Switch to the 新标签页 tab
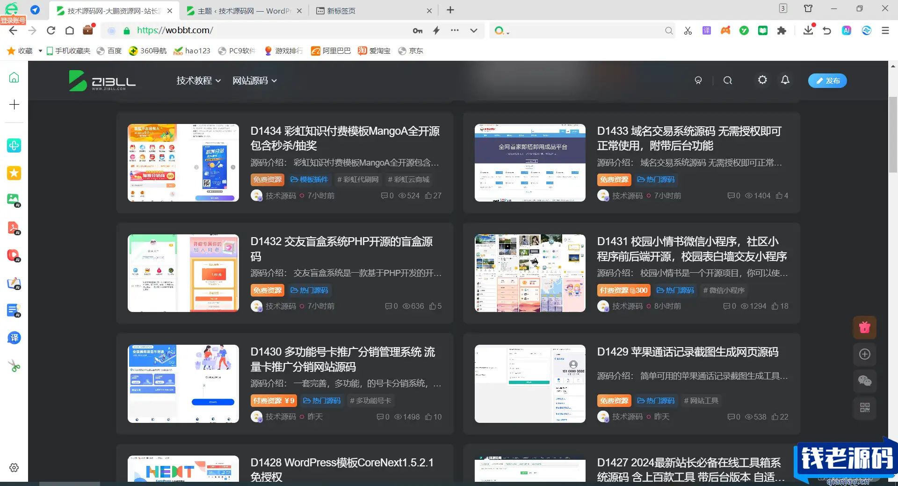The image size is (898, 486). [374, 11]
